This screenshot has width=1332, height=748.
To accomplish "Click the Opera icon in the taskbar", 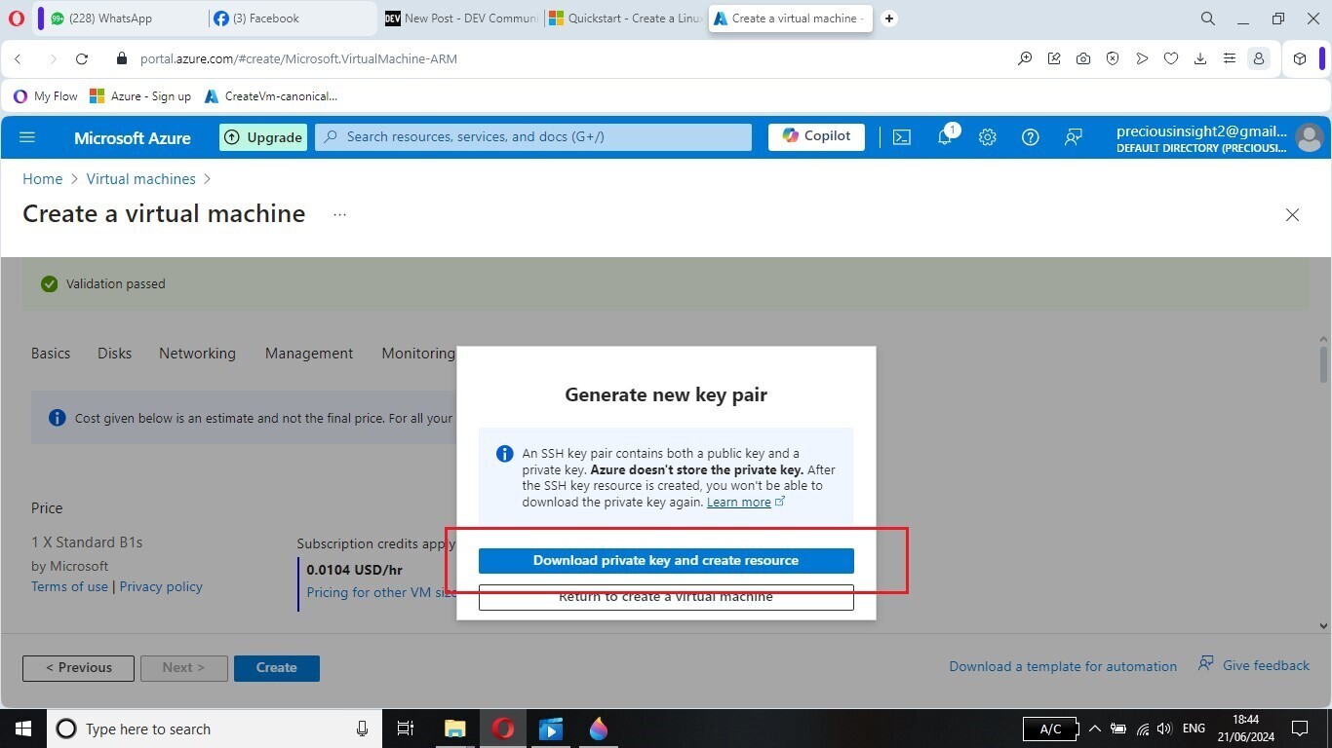I will pyautogui.click(x=503, y=729).
